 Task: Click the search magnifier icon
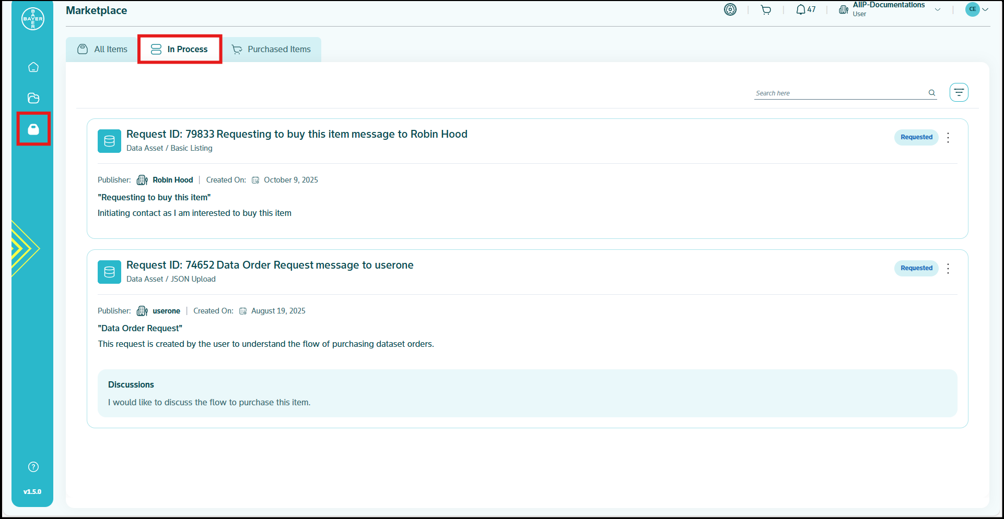click(932, 93)
